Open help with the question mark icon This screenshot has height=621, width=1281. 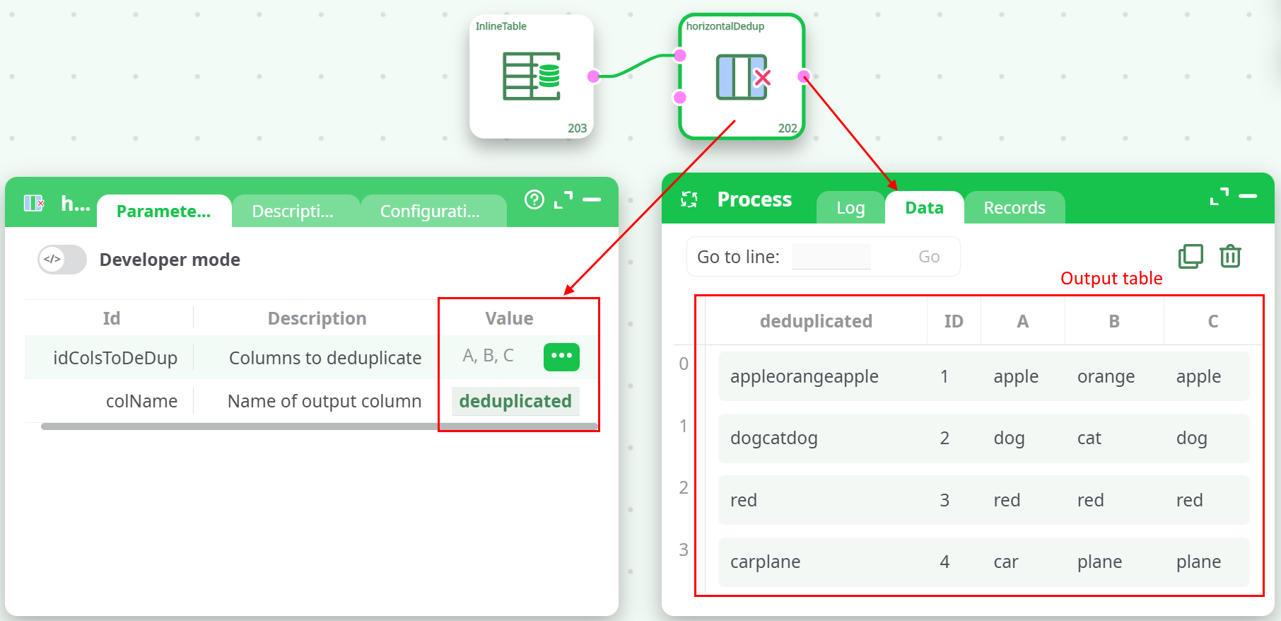534,200
